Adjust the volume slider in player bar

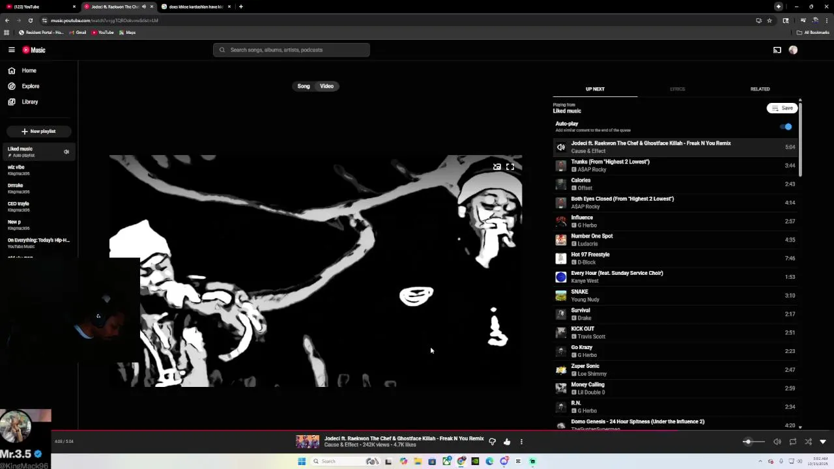[x=755, y=442]
